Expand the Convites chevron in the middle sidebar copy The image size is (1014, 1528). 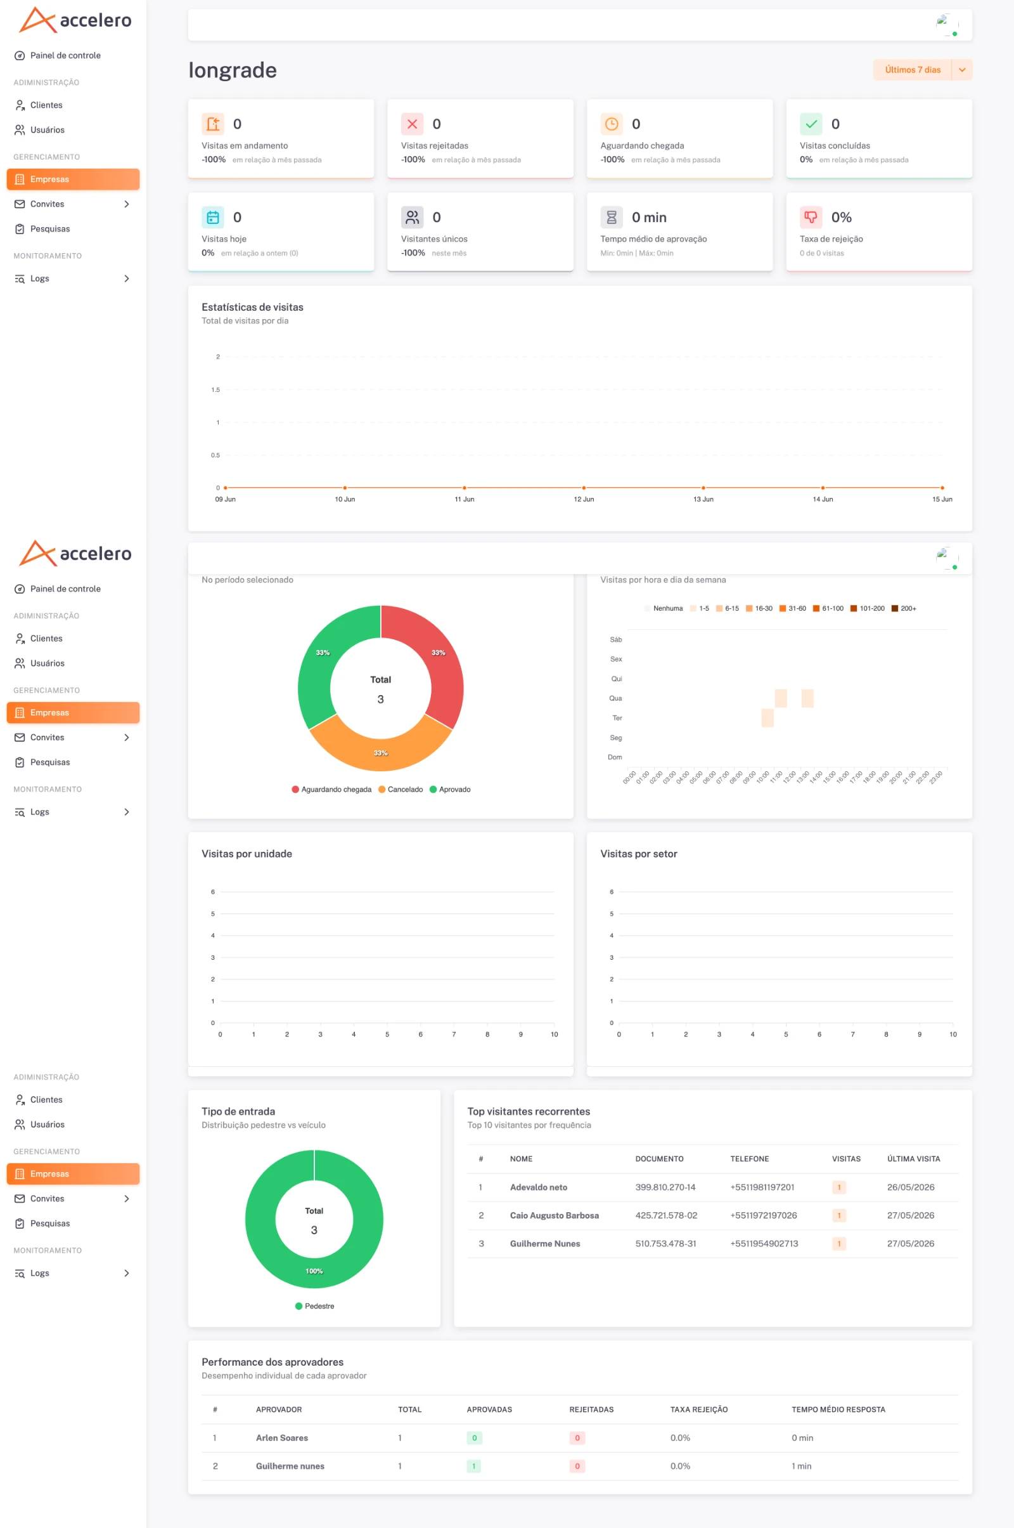pos(127,737)
